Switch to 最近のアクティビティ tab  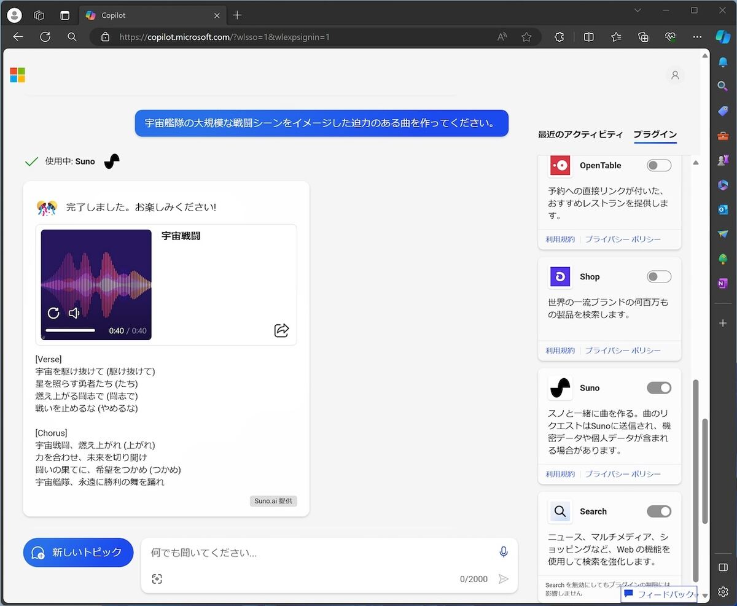click(x=580, y=134)
